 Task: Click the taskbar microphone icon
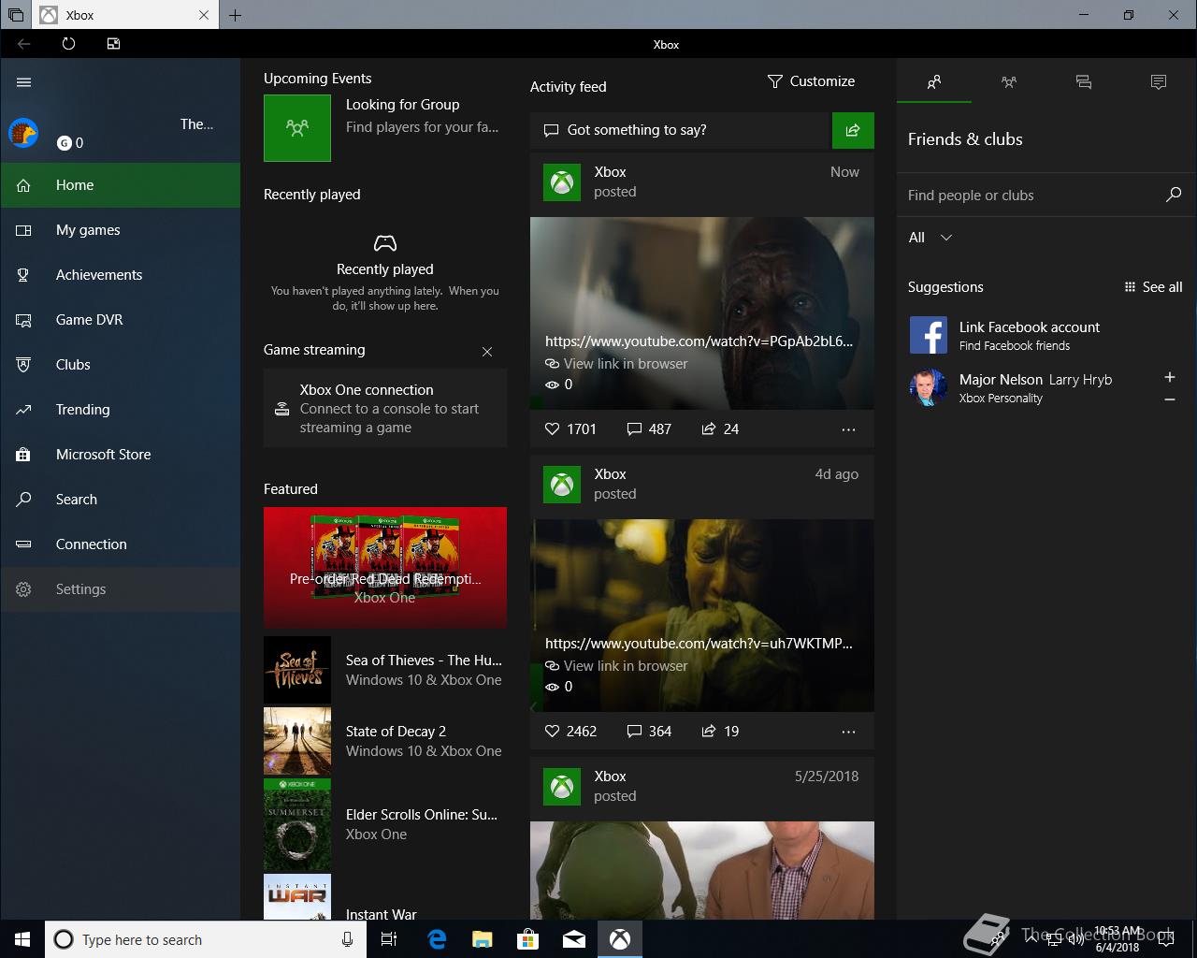pyautogui.click(x=348, y=939)
